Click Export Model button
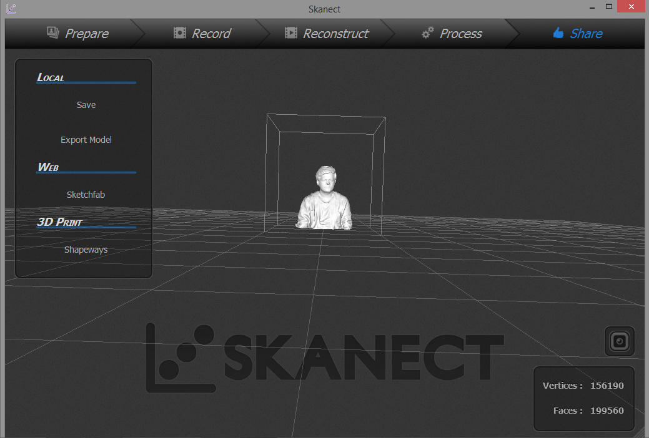Screen dimensions: 649x438 [x=86, y=140]
